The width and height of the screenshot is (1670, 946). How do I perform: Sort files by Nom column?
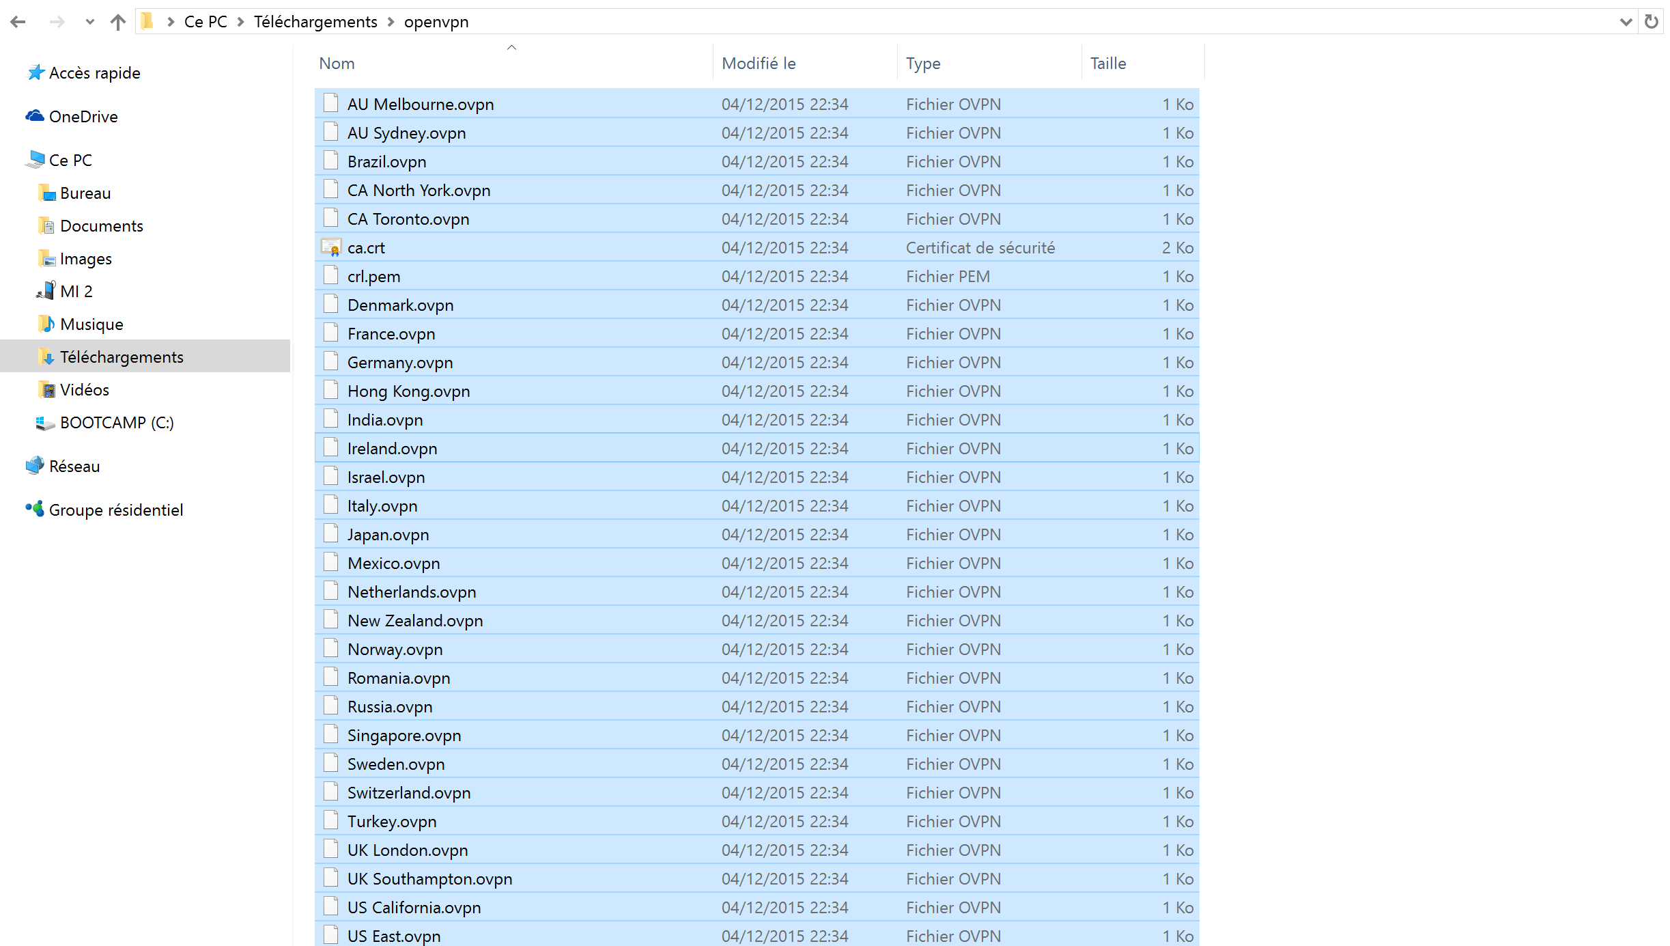coord(513,64)
